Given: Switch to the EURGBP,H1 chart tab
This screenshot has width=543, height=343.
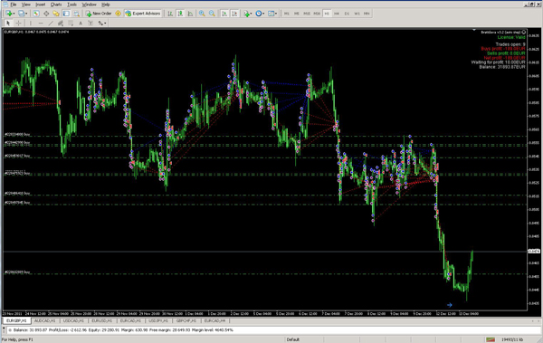Looking at the screenshot, I should tap(16, 320).
